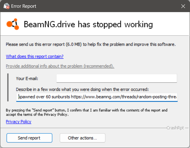Click the 'Describe in a few words' label
This screenshot has height=148, width=190.
tap(82, 89)
